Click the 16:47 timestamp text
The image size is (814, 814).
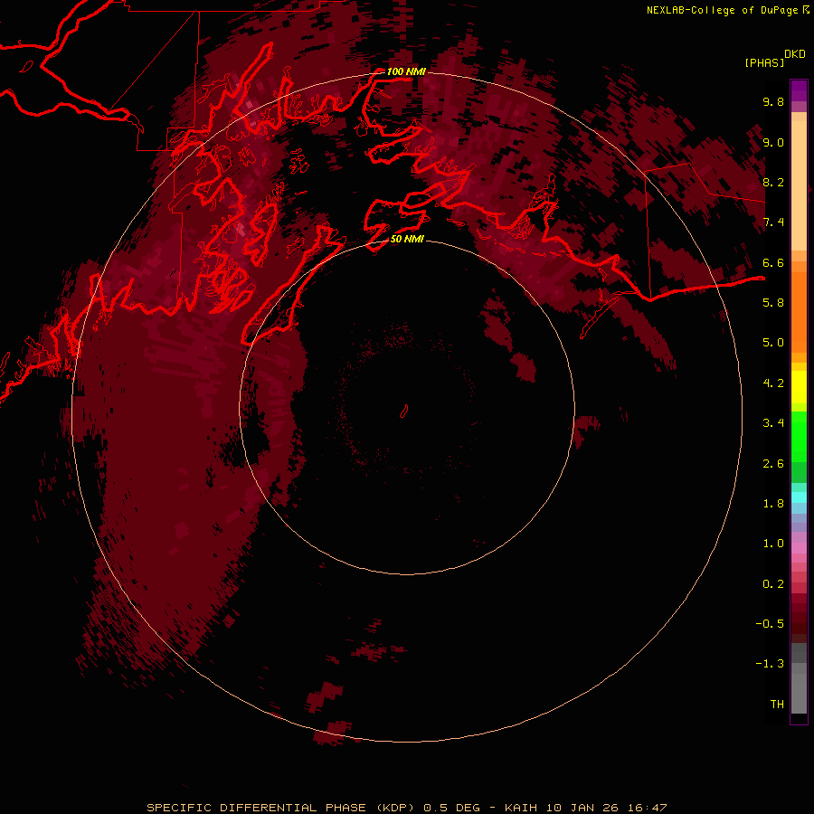point(648,808)
